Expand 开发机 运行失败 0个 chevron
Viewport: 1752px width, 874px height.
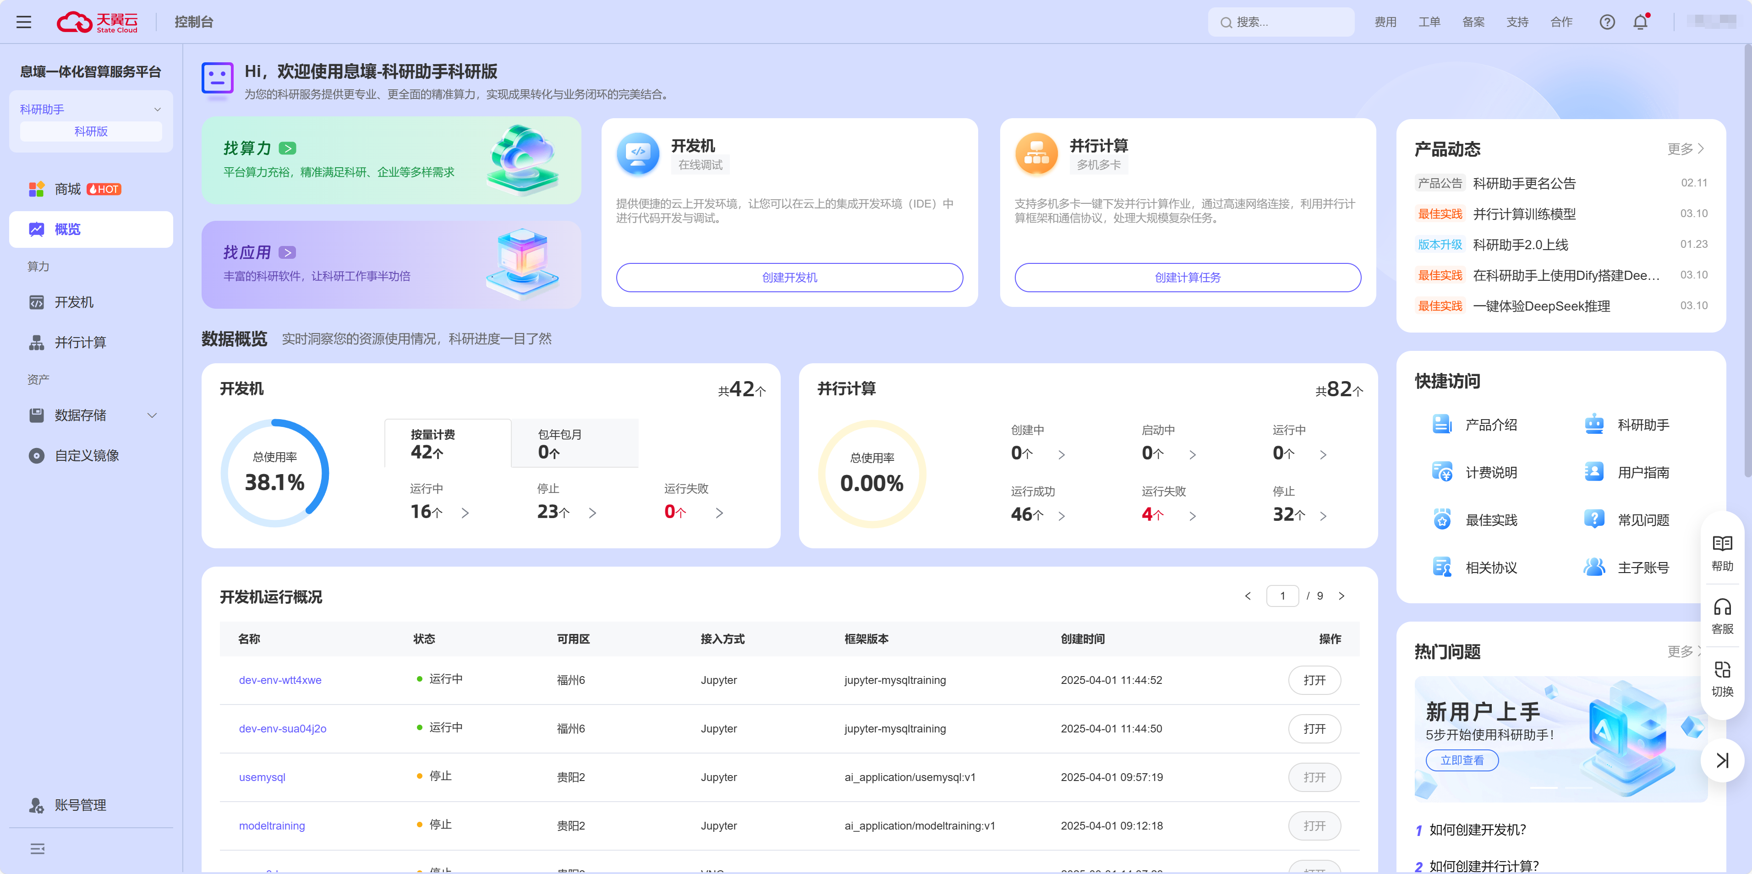(x=719, y=513)
